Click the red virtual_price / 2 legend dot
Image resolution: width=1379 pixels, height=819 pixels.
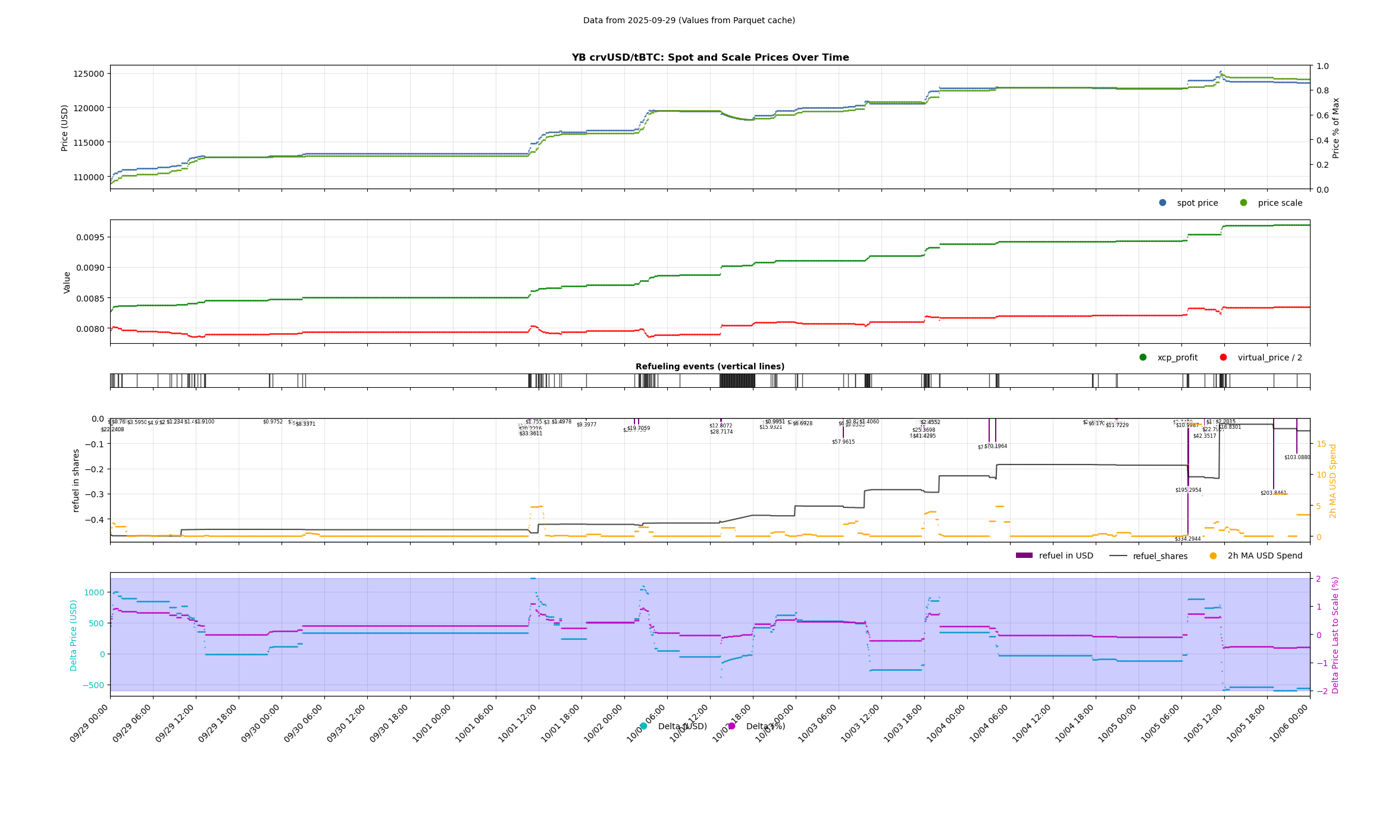pos(1223,357)
